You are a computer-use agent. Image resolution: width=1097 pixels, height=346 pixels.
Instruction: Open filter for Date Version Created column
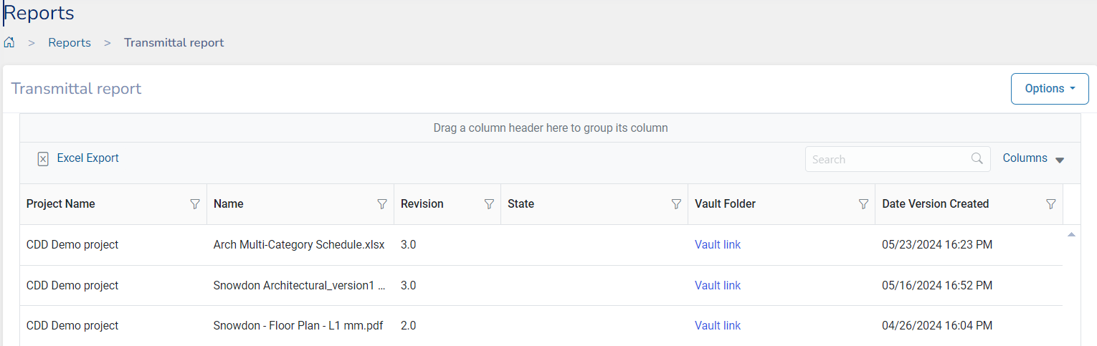(1050, 204)
